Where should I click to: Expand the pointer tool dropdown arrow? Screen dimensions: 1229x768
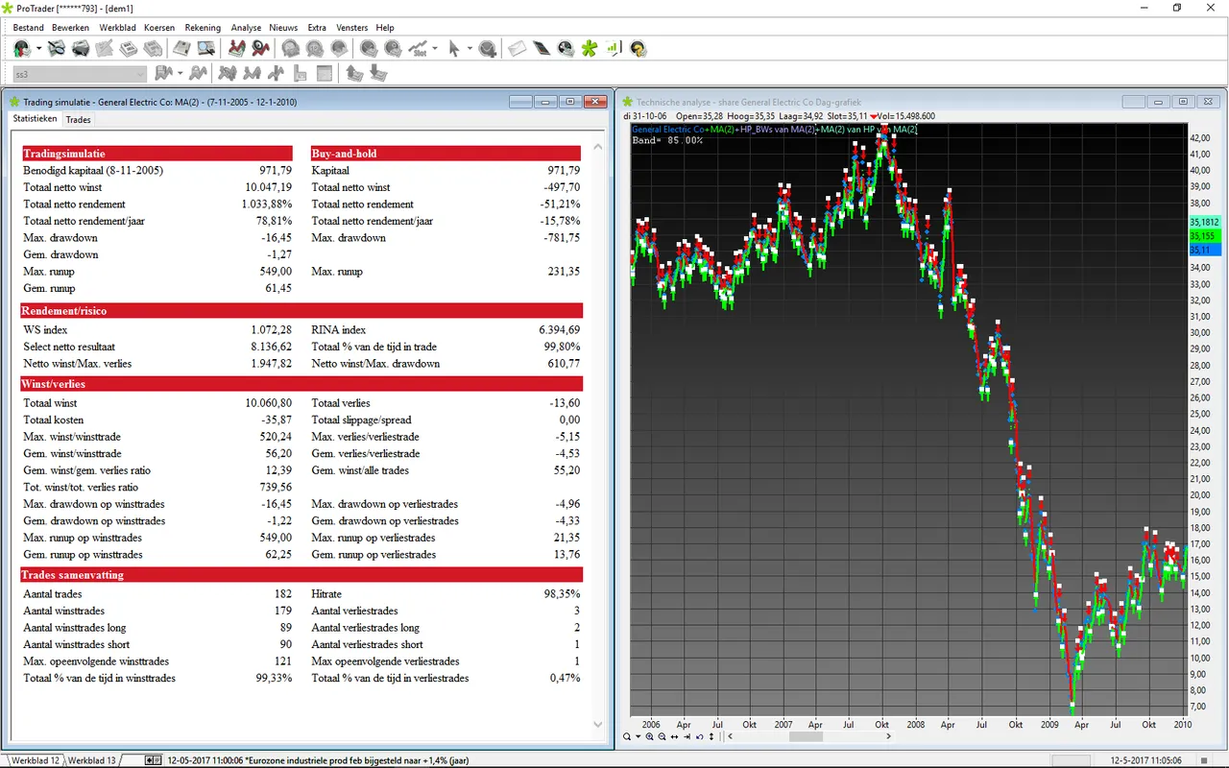click(x=470, y=48)
